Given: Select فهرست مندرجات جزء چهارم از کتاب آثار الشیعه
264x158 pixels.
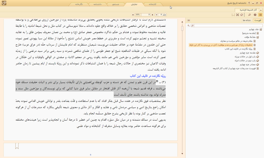Looking at the screenshot, I should point(234,68).
